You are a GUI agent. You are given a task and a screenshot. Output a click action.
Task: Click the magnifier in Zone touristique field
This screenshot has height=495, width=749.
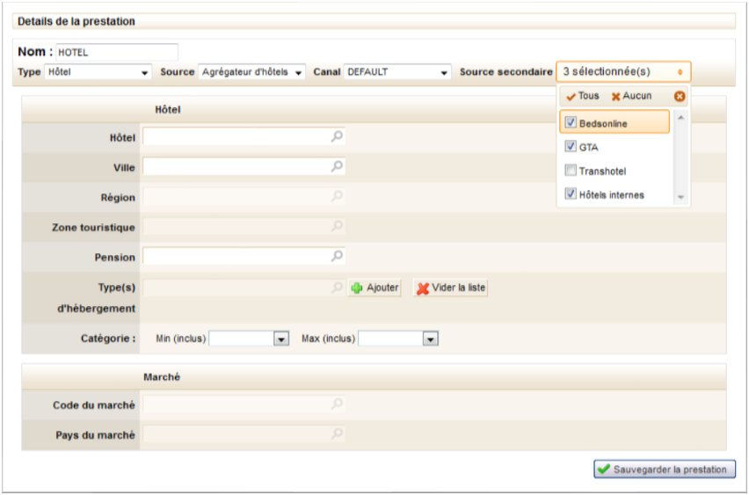pos(336,227)
